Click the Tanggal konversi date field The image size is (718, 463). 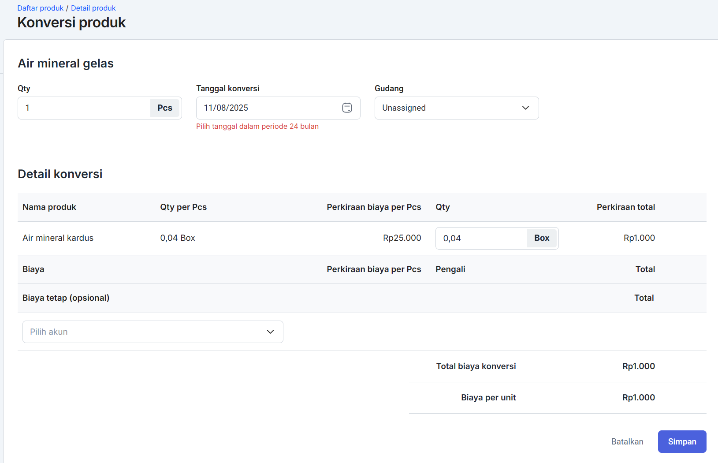point(269,108)
